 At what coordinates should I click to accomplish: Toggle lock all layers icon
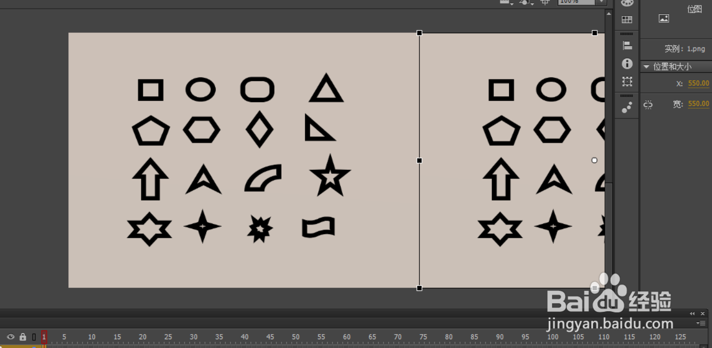(22, 337)
